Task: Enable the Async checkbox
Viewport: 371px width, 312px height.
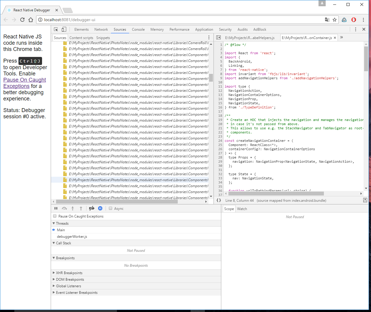Action: point(110,209)
